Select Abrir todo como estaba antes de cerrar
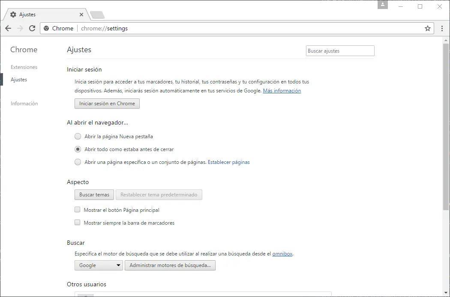 (x=78, y=149)
